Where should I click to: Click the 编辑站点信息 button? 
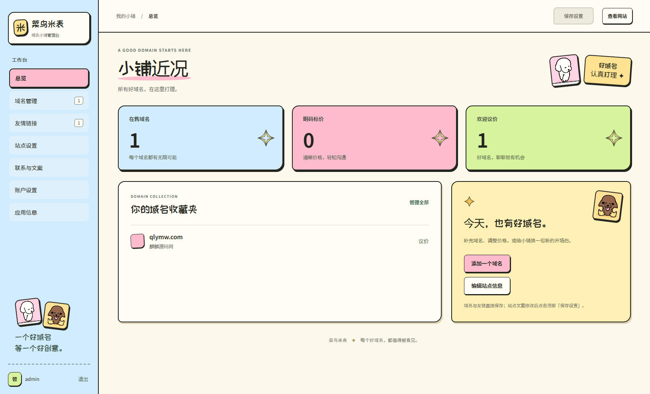click(487, 286)
